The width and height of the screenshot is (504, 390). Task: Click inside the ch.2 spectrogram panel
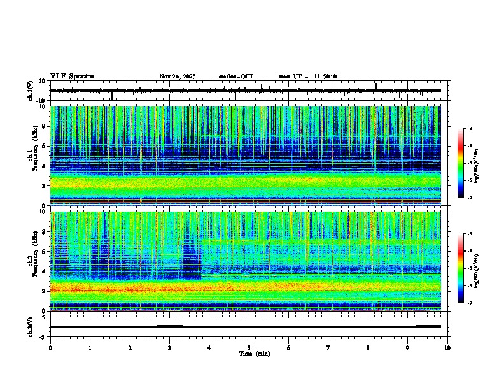click(x=246, y=261)
